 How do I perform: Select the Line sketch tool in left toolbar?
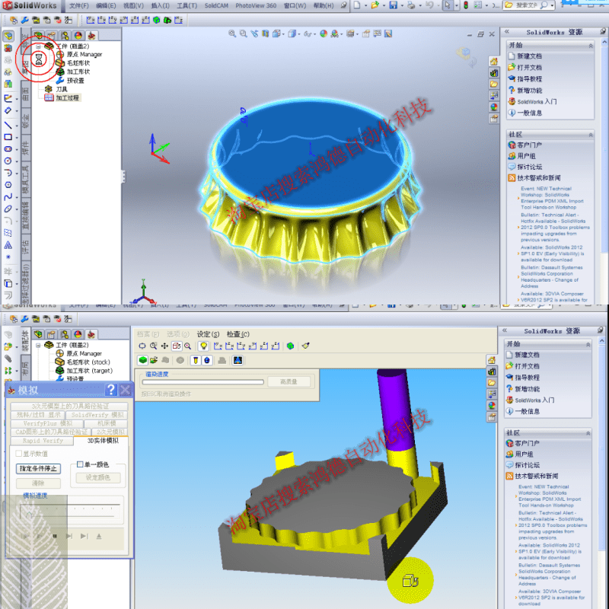8,125
